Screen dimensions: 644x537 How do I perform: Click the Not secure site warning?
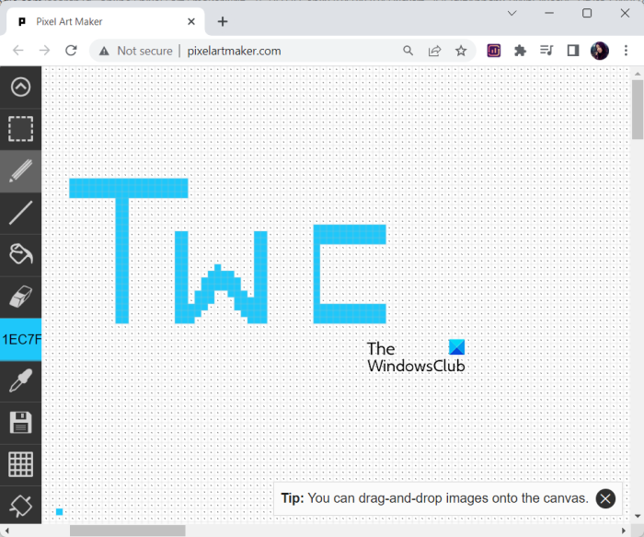(136, 51)
